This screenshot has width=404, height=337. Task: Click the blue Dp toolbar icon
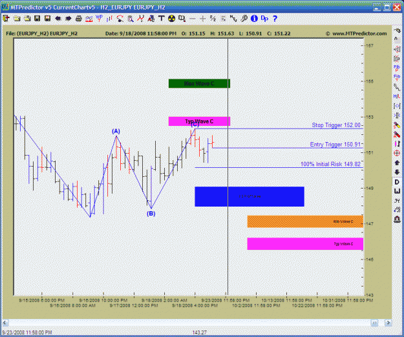coord(264,19)
